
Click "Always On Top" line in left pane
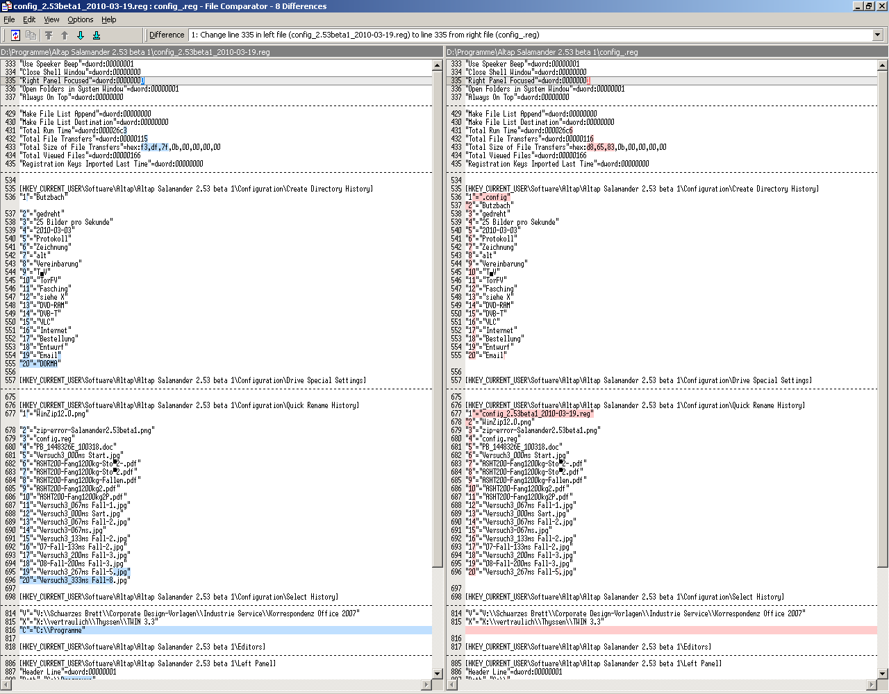click(x=72, y=97)
